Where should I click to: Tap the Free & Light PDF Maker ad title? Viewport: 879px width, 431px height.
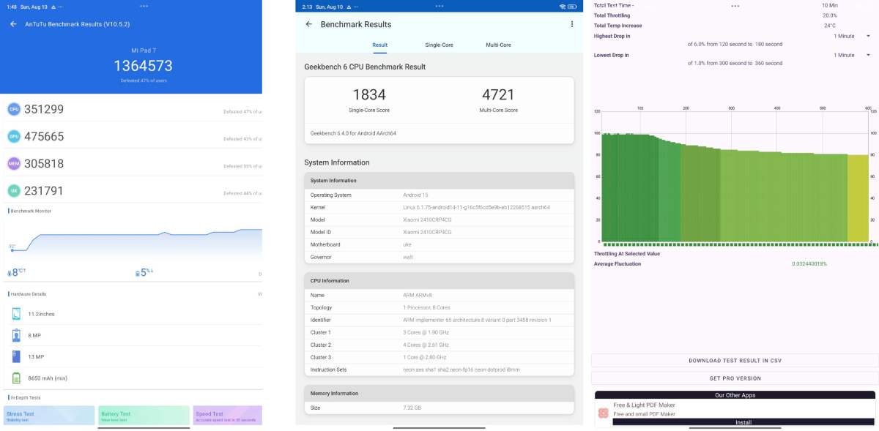point(644,405)
